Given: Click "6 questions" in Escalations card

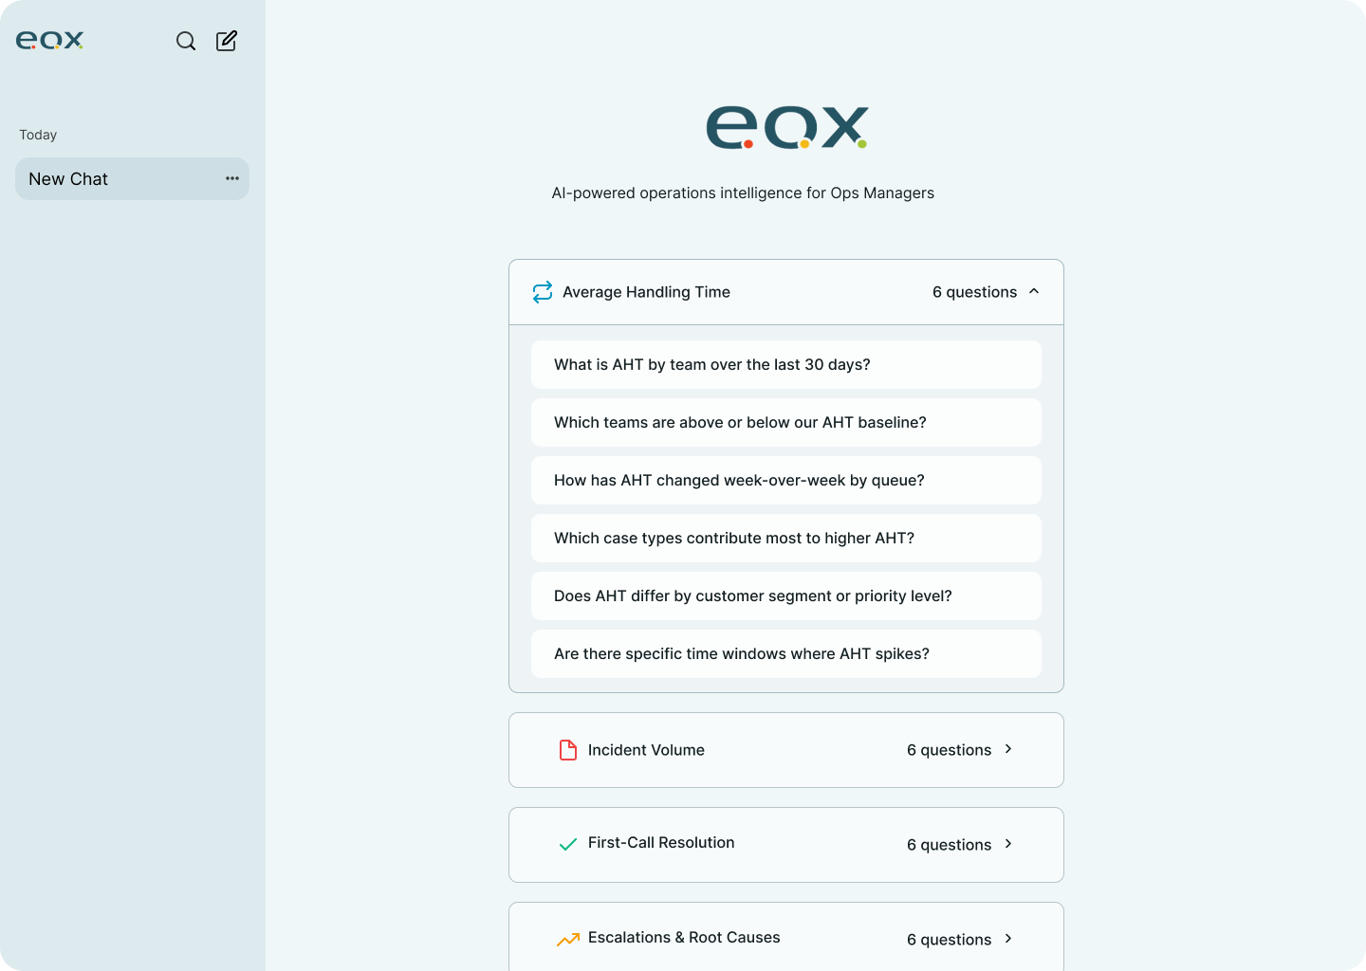Looking at the screenshot, I should point(949,940).
